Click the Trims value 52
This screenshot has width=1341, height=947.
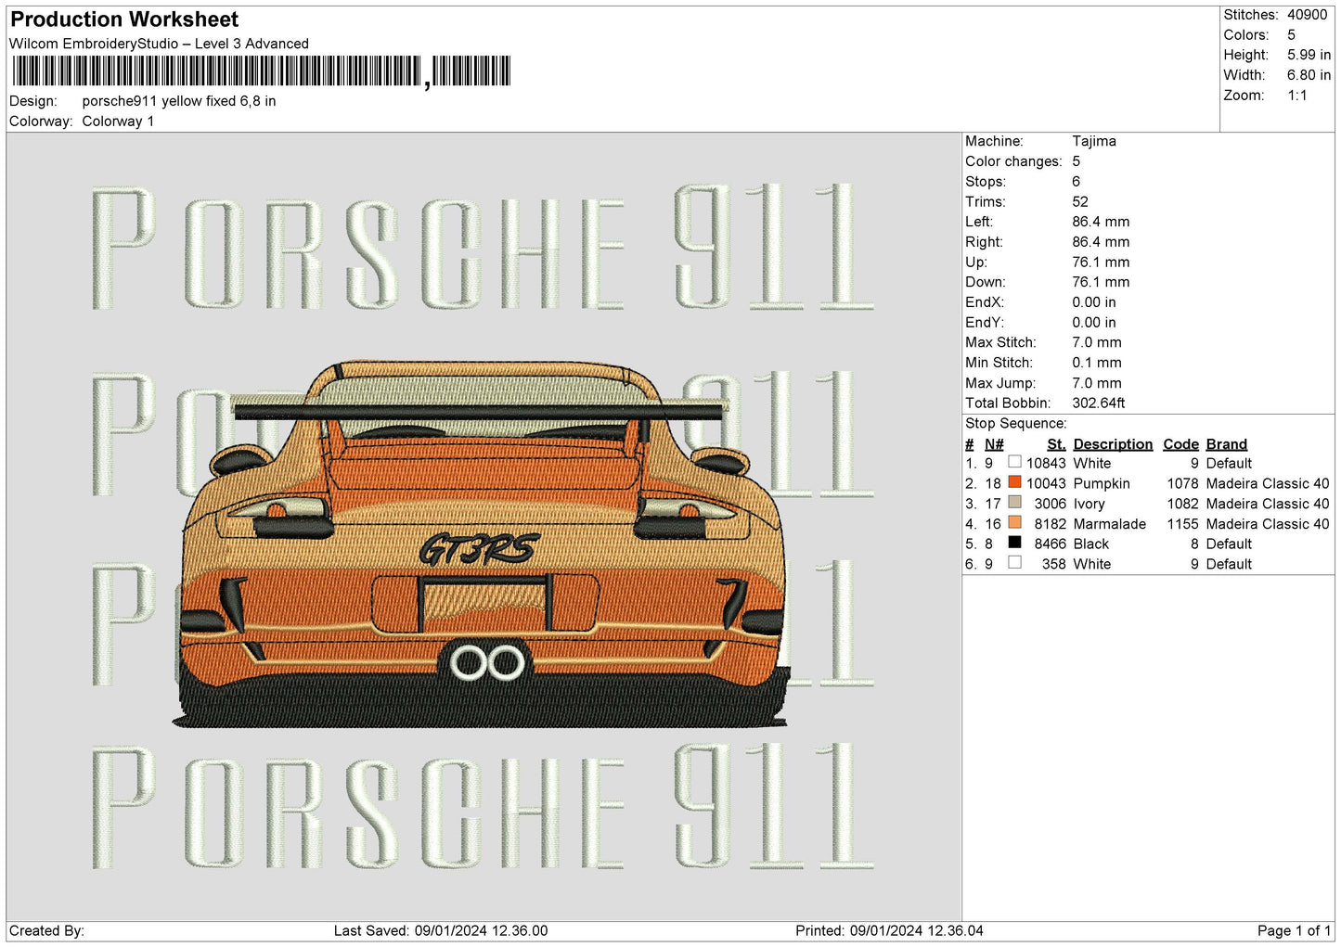(x=1080, y=201)
